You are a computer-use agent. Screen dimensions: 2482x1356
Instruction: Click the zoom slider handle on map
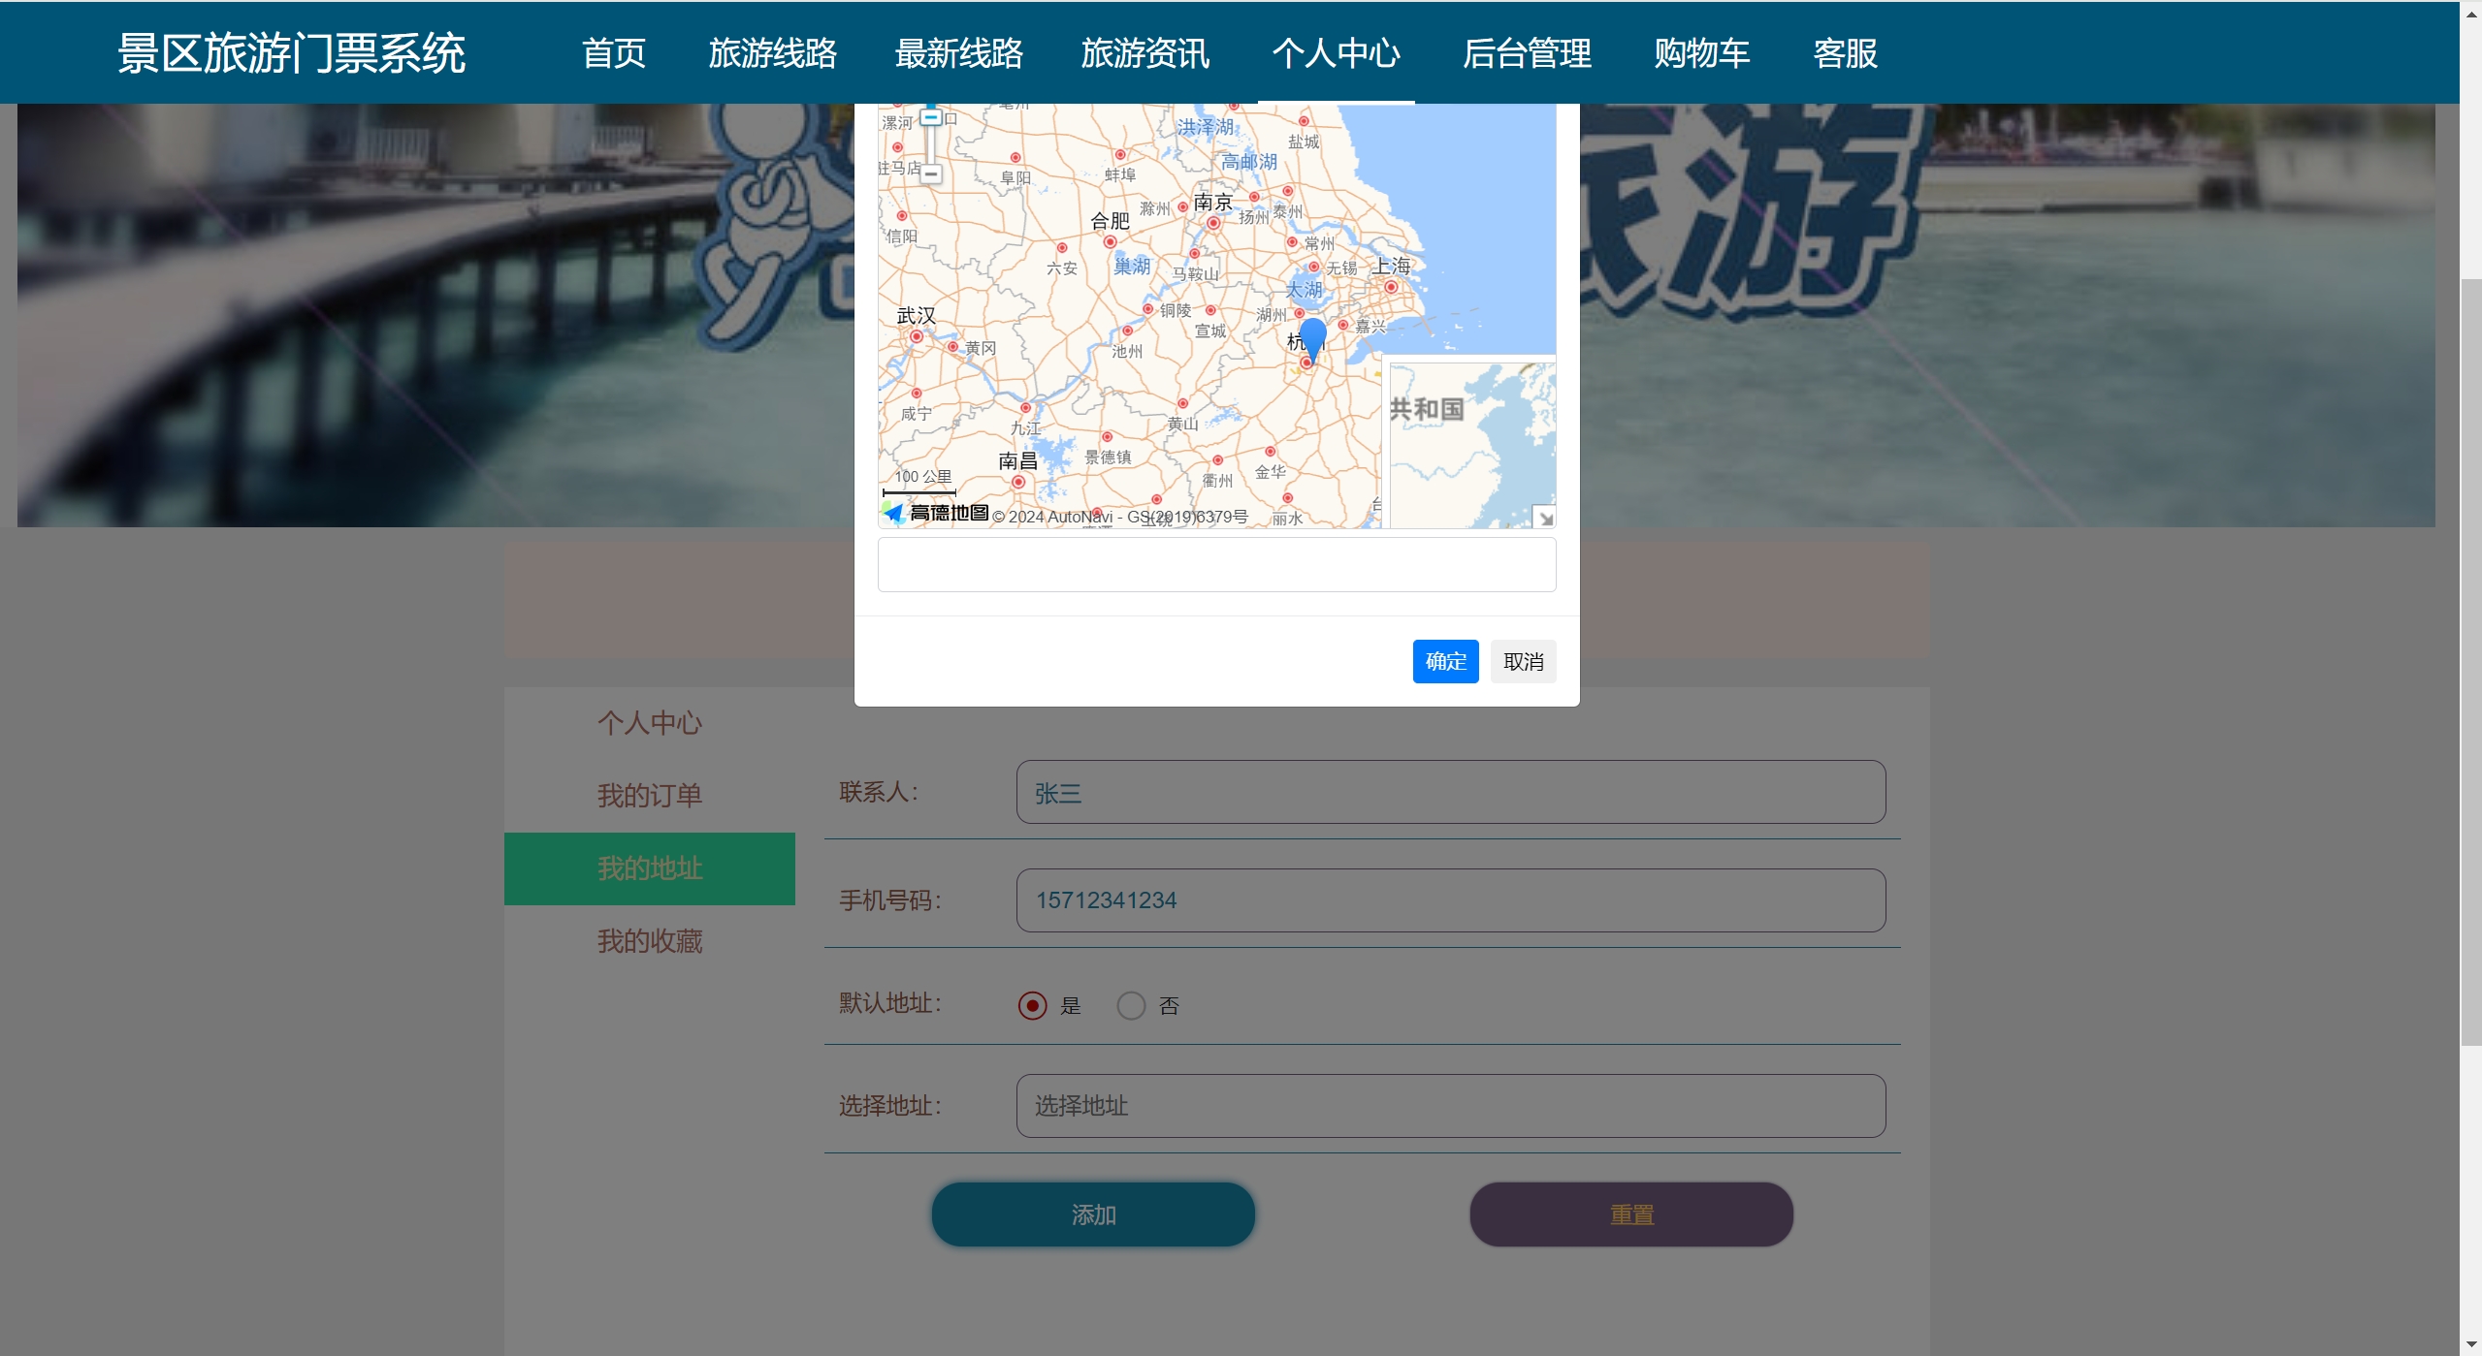931,117
